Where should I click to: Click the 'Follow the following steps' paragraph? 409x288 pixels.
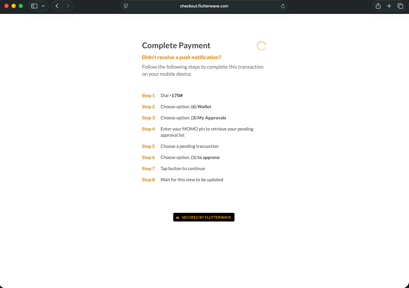click(203, 71)
